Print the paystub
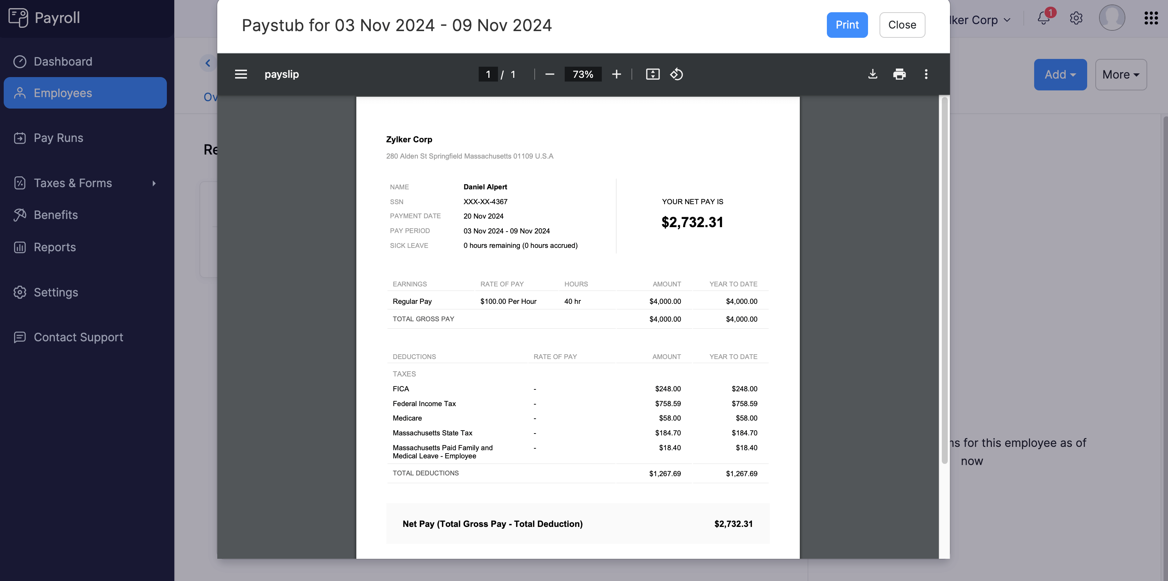This screenshot has height=581, width=1168. pyautogui.click(x=847, y=25)
